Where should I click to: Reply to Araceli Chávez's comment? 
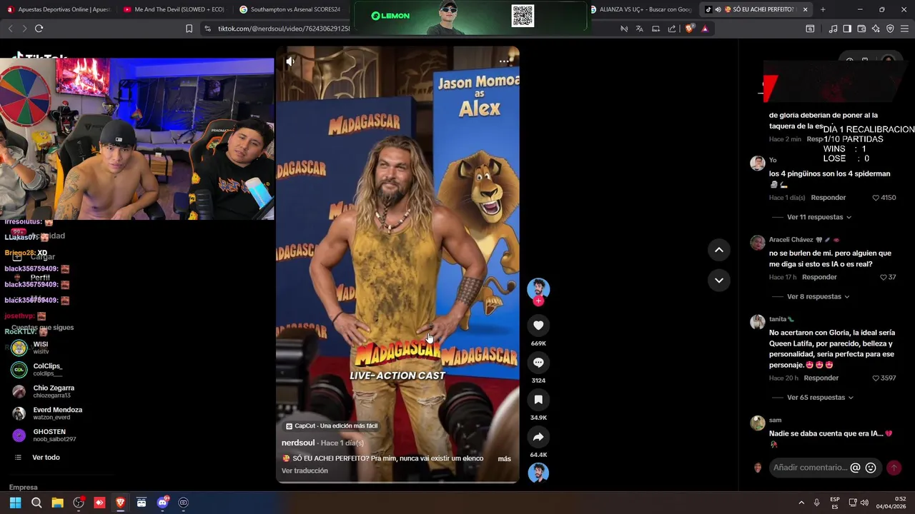pos(819,277)
